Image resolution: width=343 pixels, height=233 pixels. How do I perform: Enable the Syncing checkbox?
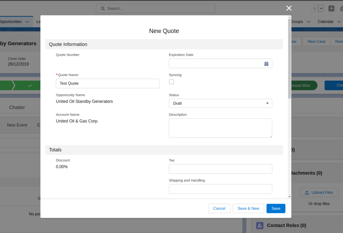171,82
